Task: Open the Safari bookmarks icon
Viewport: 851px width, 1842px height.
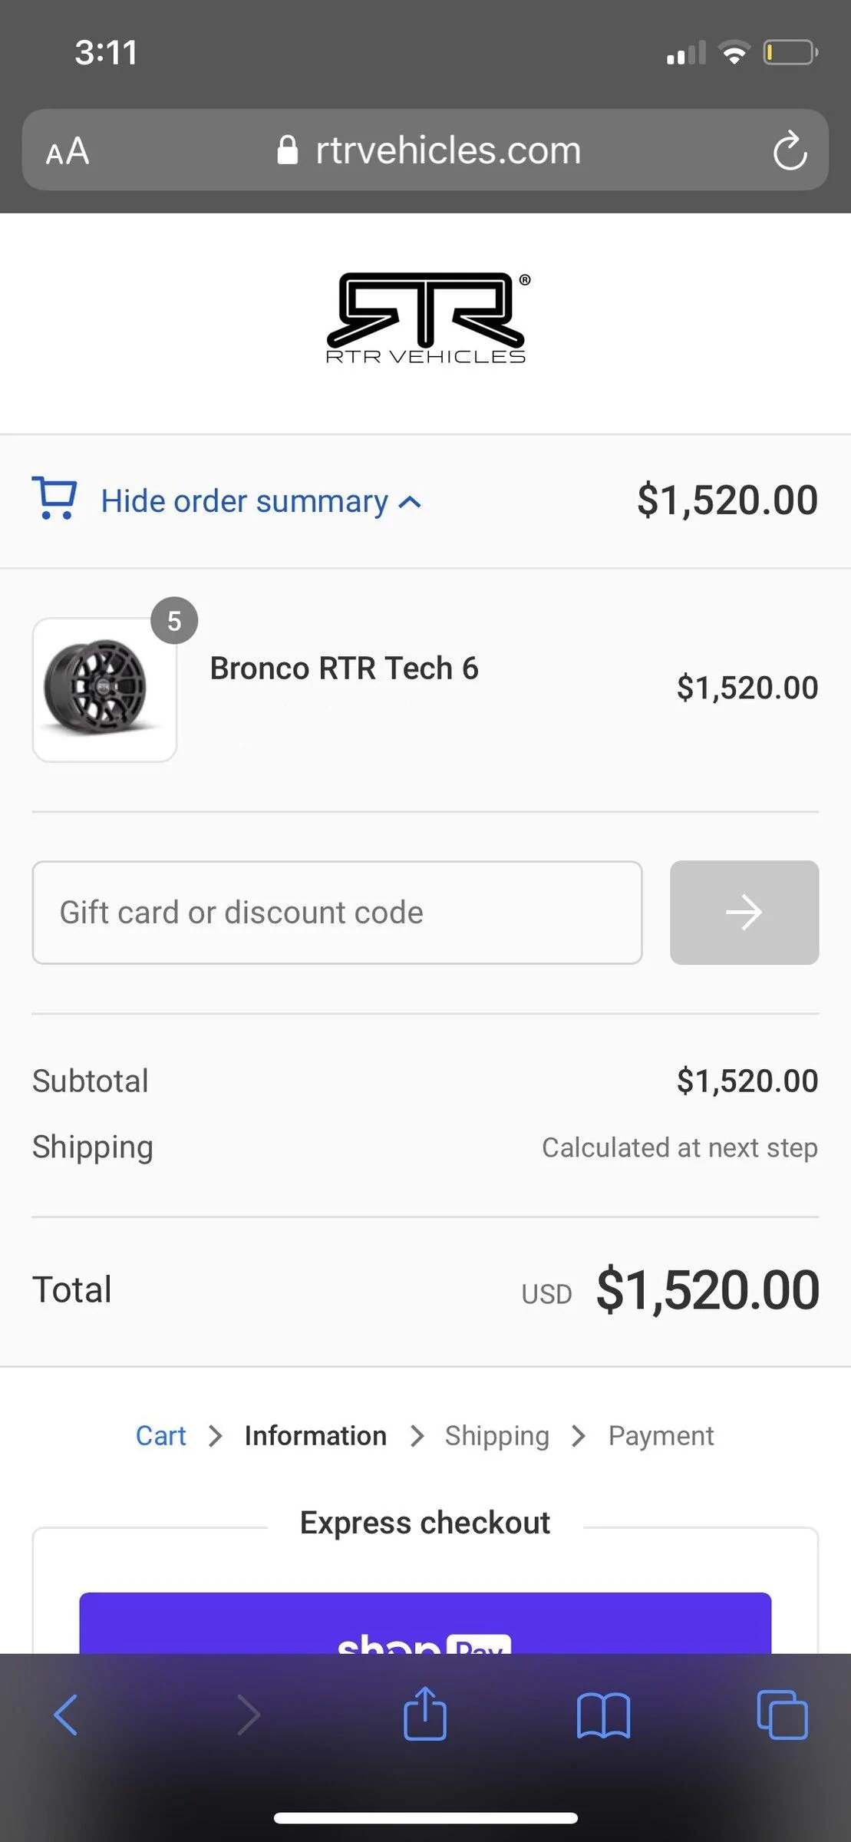Action: pyautogui.click(x=603, y=1714)
